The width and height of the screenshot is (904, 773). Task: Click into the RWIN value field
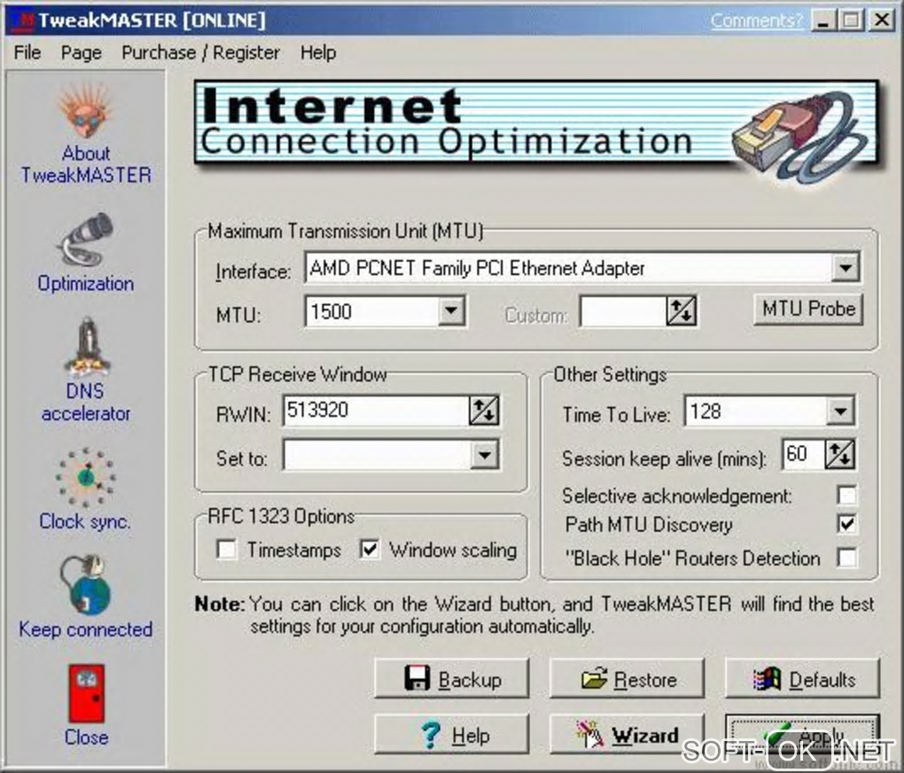pyautogui.click(x=376, y=410)
